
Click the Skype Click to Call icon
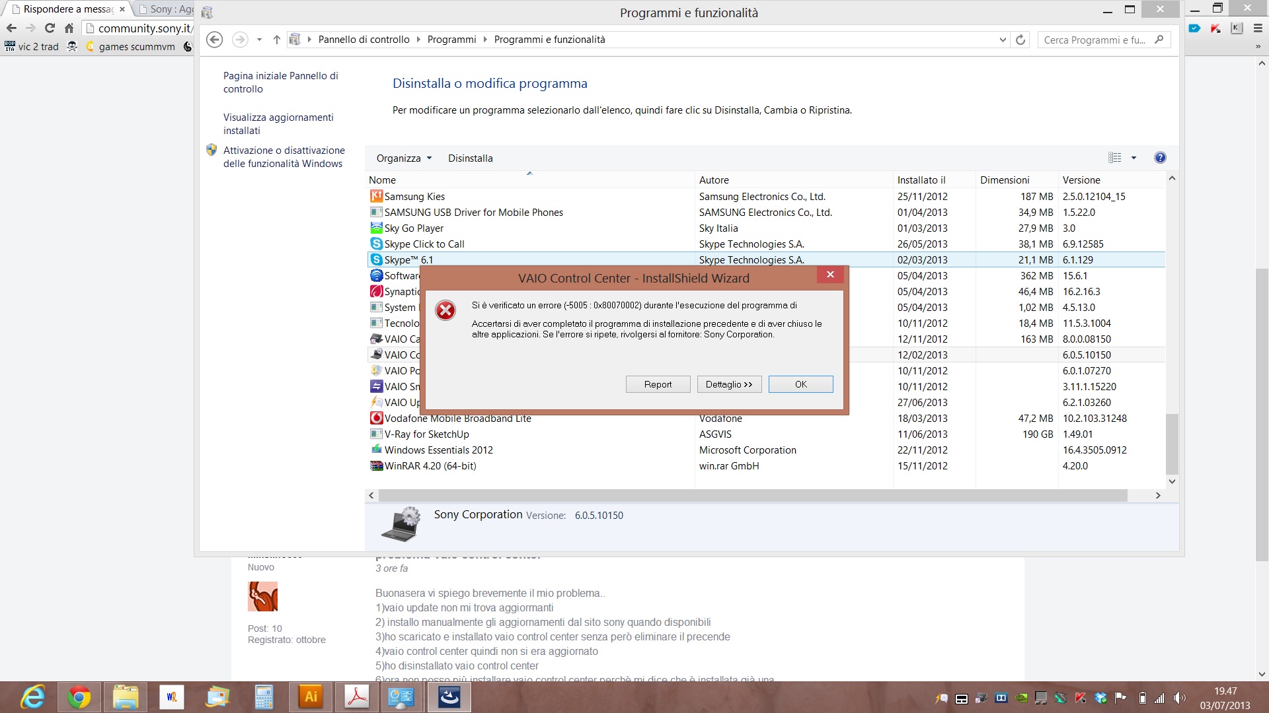[x=376, y=244]
